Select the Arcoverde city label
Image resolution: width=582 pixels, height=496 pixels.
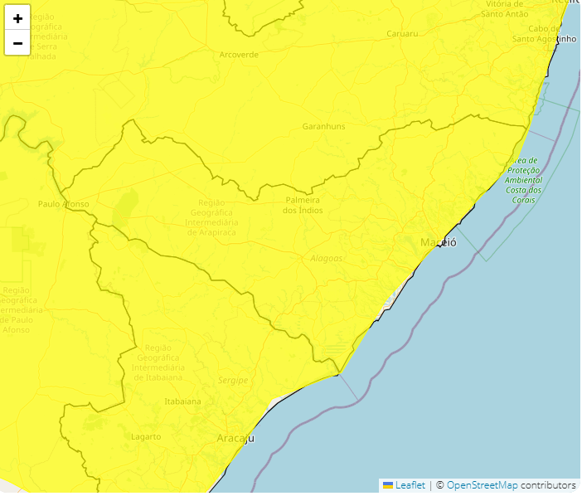[239, 55]
